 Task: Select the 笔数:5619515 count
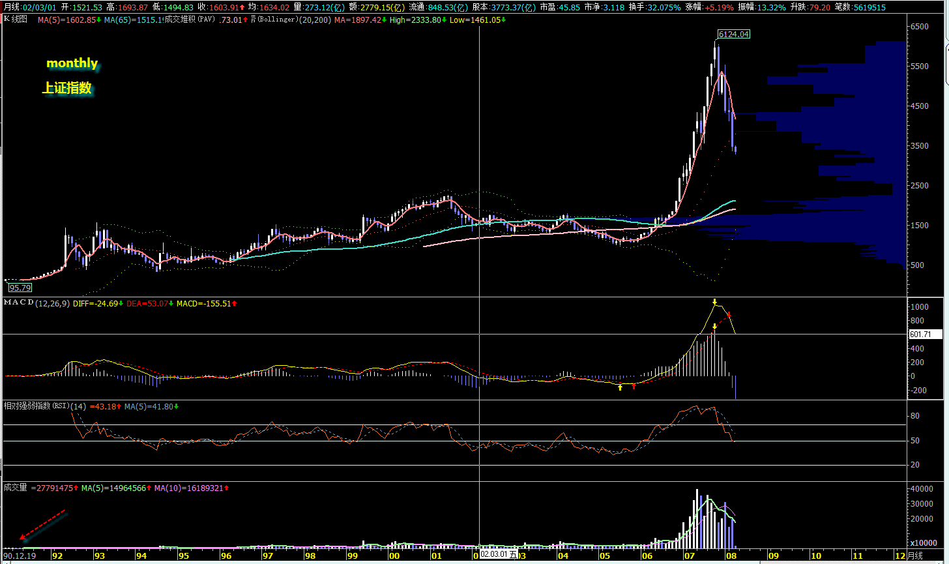click(x=860, y=7)
